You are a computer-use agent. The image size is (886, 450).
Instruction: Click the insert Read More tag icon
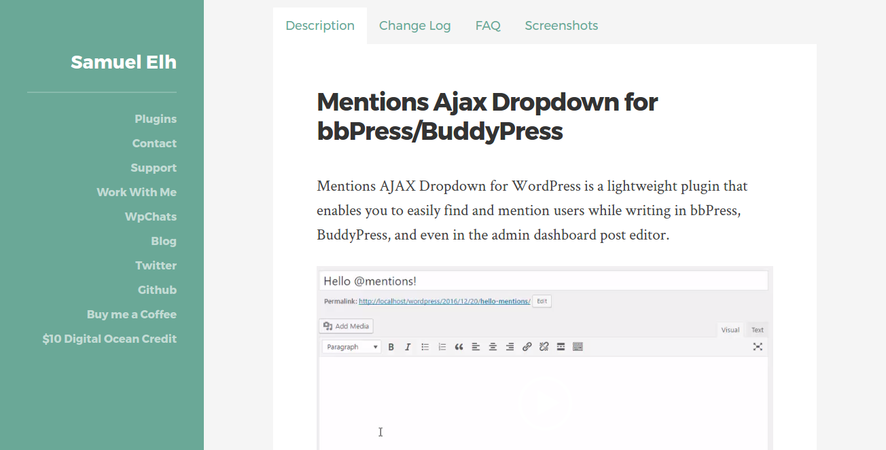pos(561,347)
